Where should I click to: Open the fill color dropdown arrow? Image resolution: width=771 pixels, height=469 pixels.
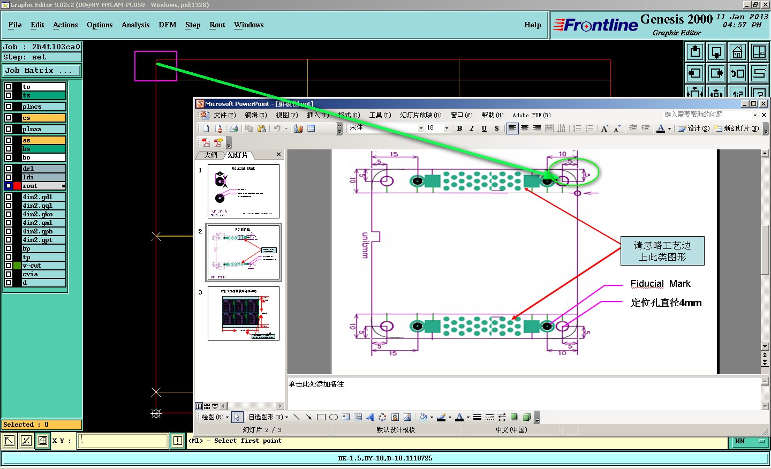click(432, 417)
